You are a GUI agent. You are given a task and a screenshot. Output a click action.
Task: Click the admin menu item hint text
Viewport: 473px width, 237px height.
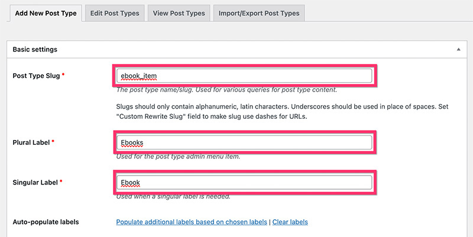click(x=179, y=157)
